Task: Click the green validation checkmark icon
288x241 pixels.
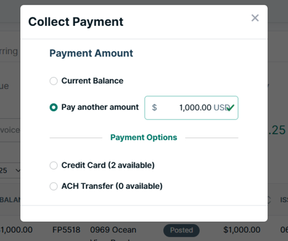Action: point(230,108)
